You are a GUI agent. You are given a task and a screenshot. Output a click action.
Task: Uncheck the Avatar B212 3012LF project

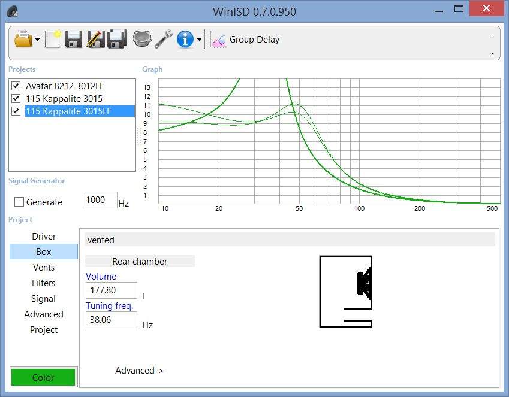tap(16, 86)
